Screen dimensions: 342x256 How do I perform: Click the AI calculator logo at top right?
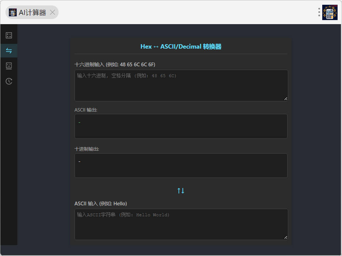[330, 12]
